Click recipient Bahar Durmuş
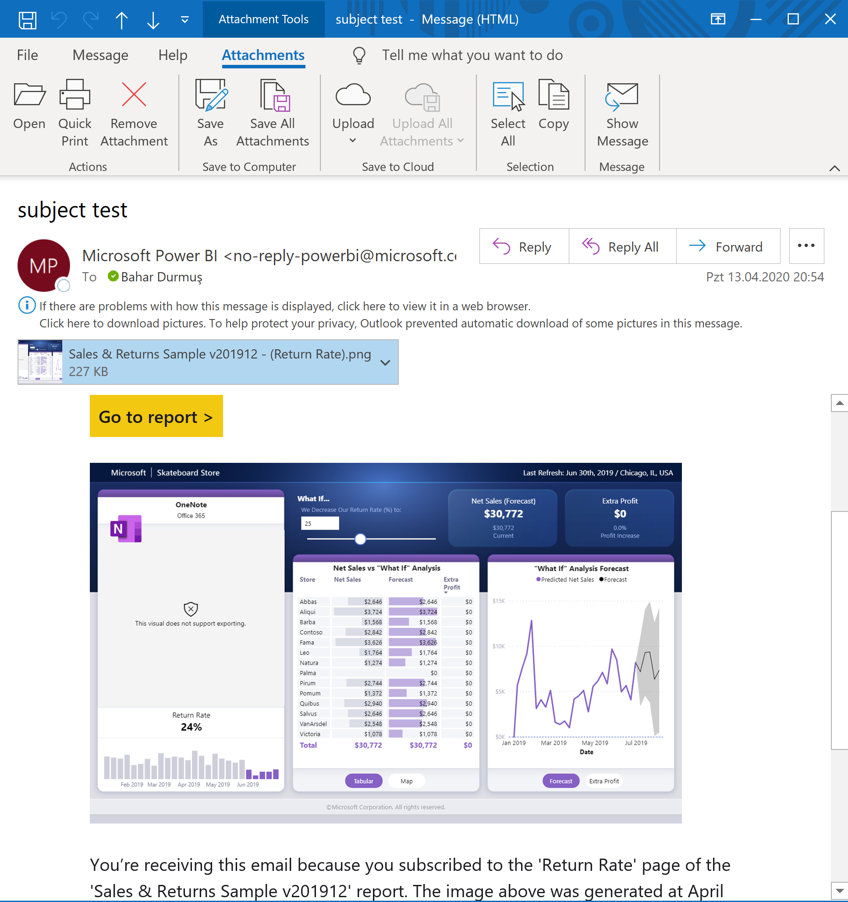 tap(161, 277)
